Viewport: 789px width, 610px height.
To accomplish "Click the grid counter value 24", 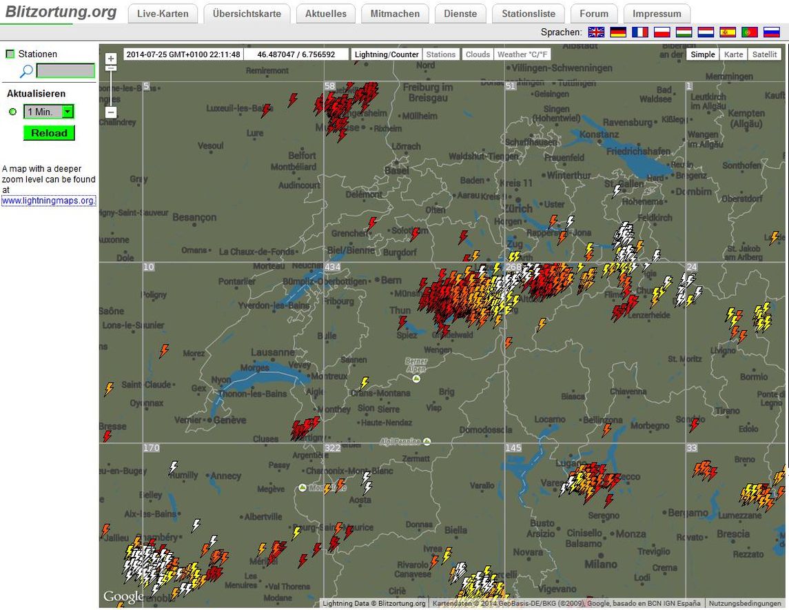I will 692,267.
